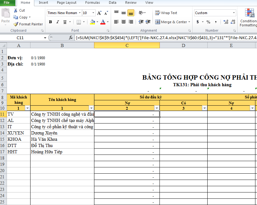This screenshot has width=257, height=205.
Task: Expand the Merge & Center dropdown arrow
Action: pos(189,22)
